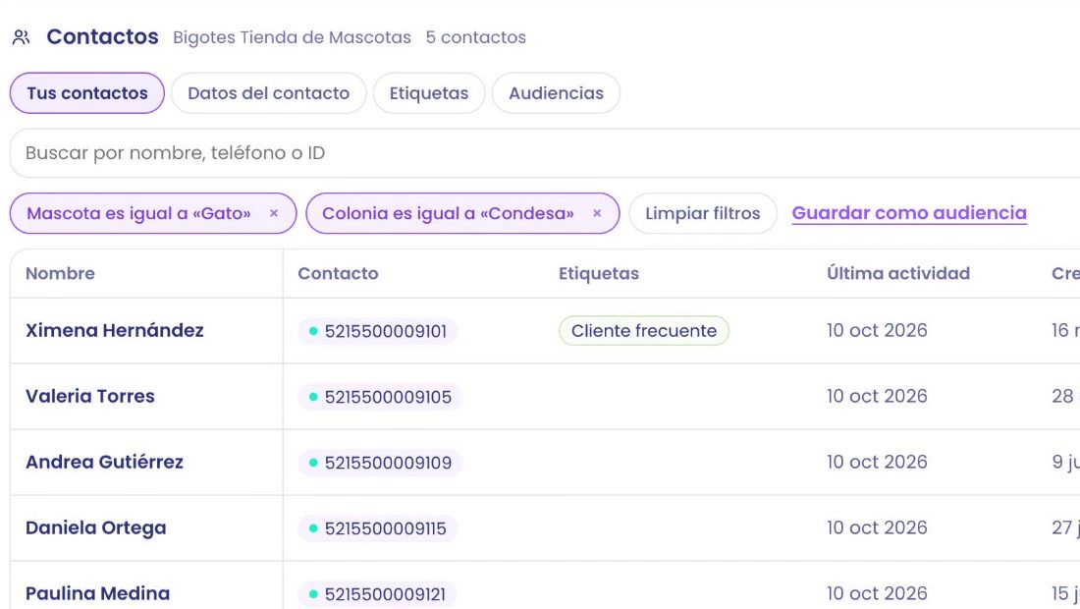Click phone number 5215500009115

[x=377, y=528]
